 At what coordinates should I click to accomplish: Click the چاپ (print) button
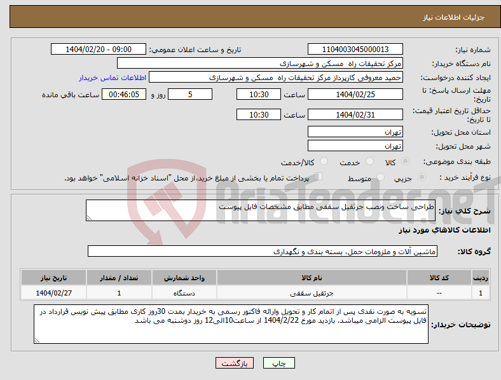(x=278, y=363)
